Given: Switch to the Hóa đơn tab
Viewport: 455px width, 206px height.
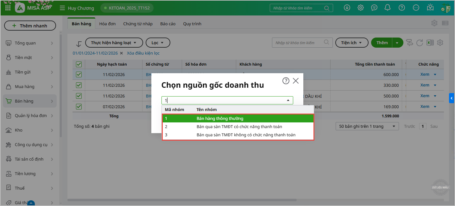Looking at the screenshot, I should tap(107, 24).
